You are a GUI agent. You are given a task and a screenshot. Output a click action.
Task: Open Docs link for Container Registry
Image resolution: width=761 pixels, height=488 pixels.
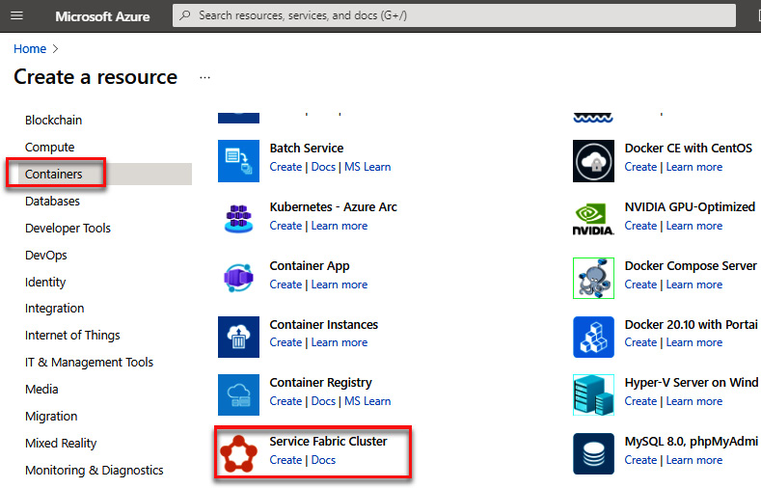[x=323, y=401]
